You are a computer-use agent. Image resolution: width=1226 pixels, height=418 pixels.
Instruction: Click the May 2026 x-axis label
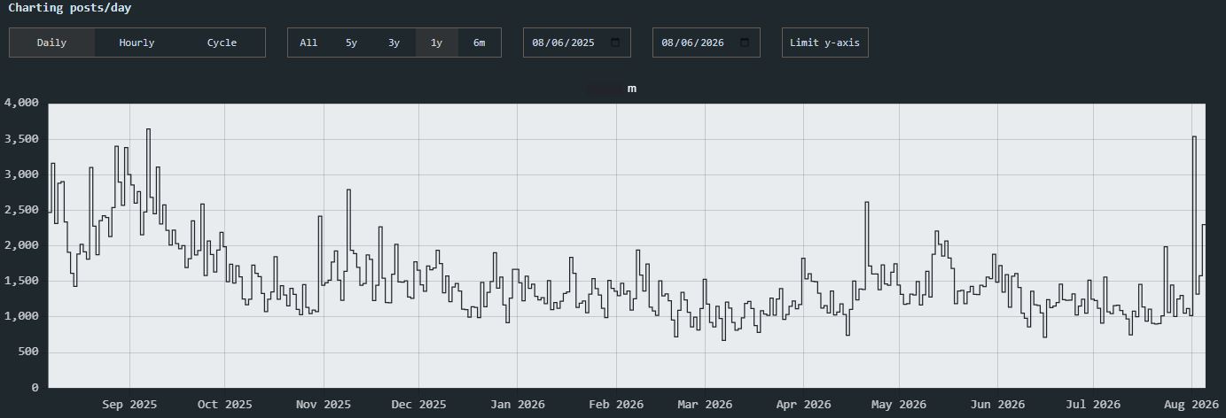[899, 405]
